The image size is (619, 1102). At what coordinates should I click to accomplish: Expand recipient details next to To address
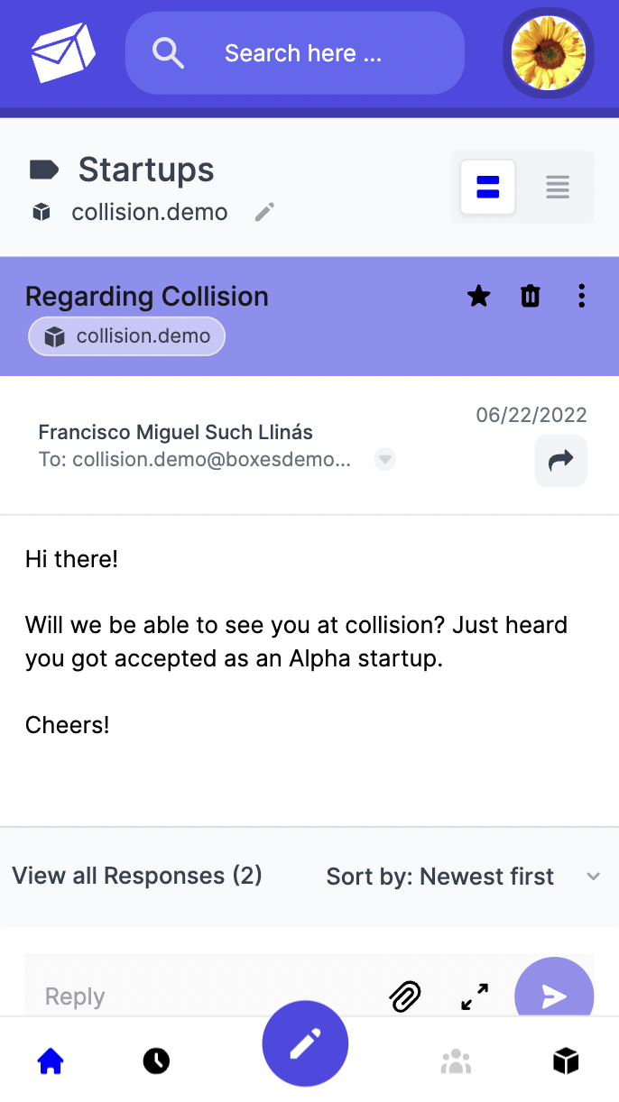click(385, 460)
